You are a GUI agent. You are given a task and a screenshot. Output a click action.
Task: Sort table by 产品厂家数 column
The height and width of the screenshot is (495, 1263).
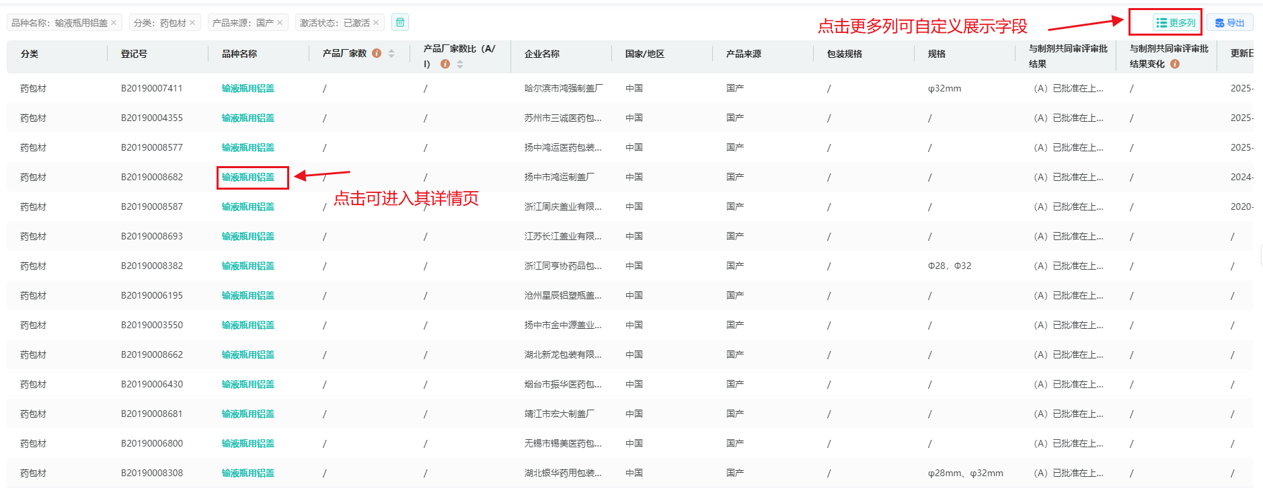click(x=391, y=53)
